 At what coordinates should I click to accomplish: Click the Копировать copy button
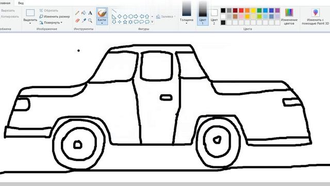(x=9, y=17)
